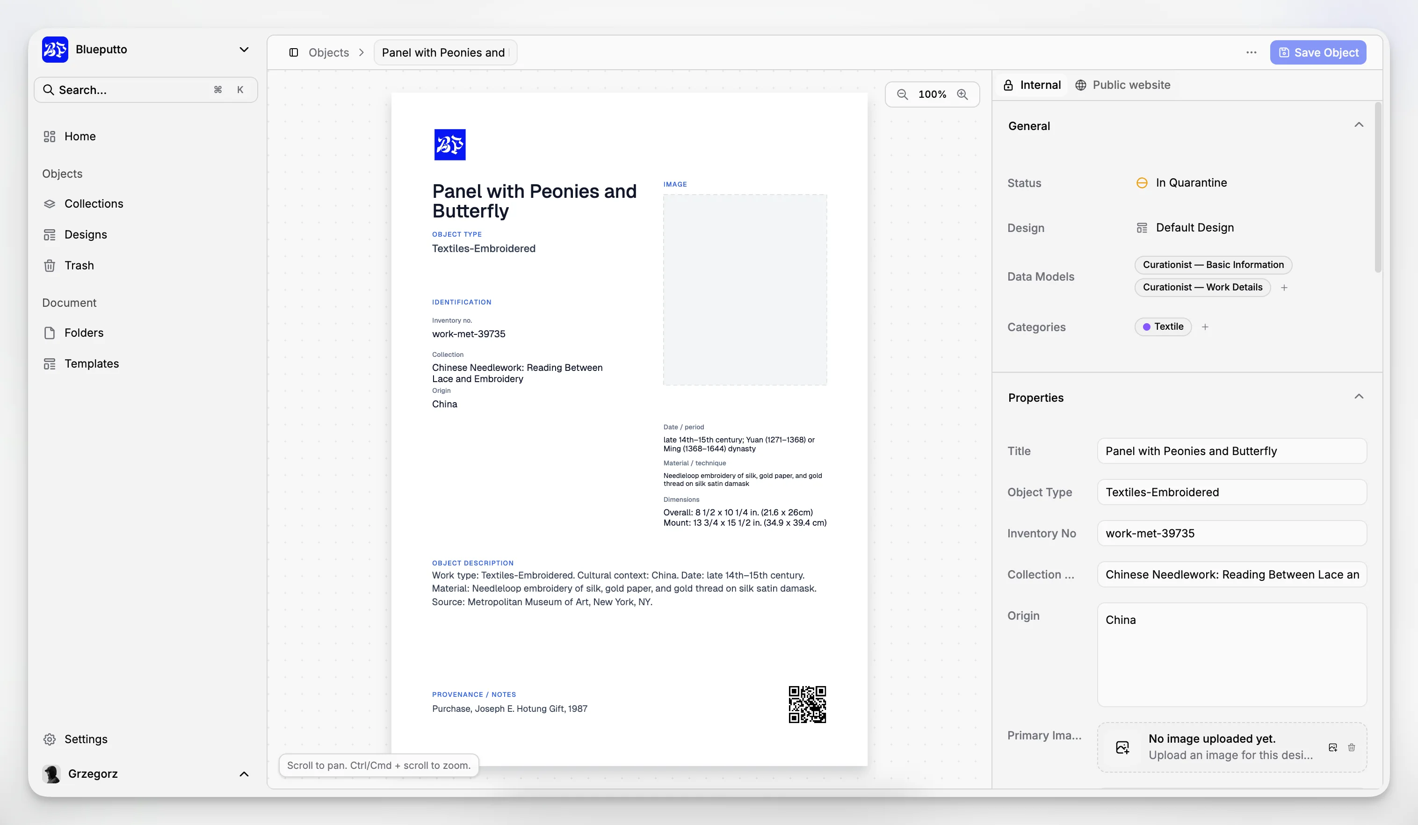Add a category with plus icon

[x=1205, y=327]
